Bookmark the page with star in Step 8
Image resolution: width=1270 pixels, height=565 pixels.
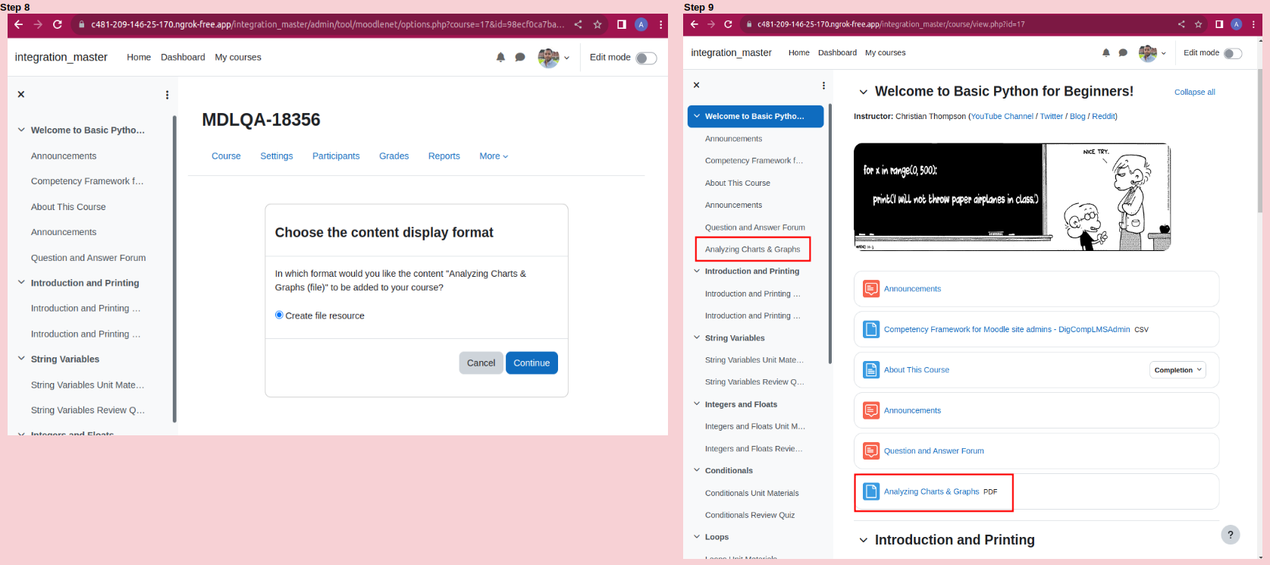[597, 24]
